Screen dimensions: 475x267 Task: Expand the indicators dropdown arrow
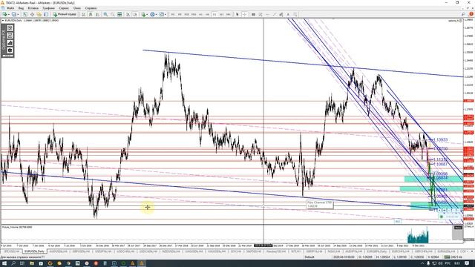(x=147, y=14)
